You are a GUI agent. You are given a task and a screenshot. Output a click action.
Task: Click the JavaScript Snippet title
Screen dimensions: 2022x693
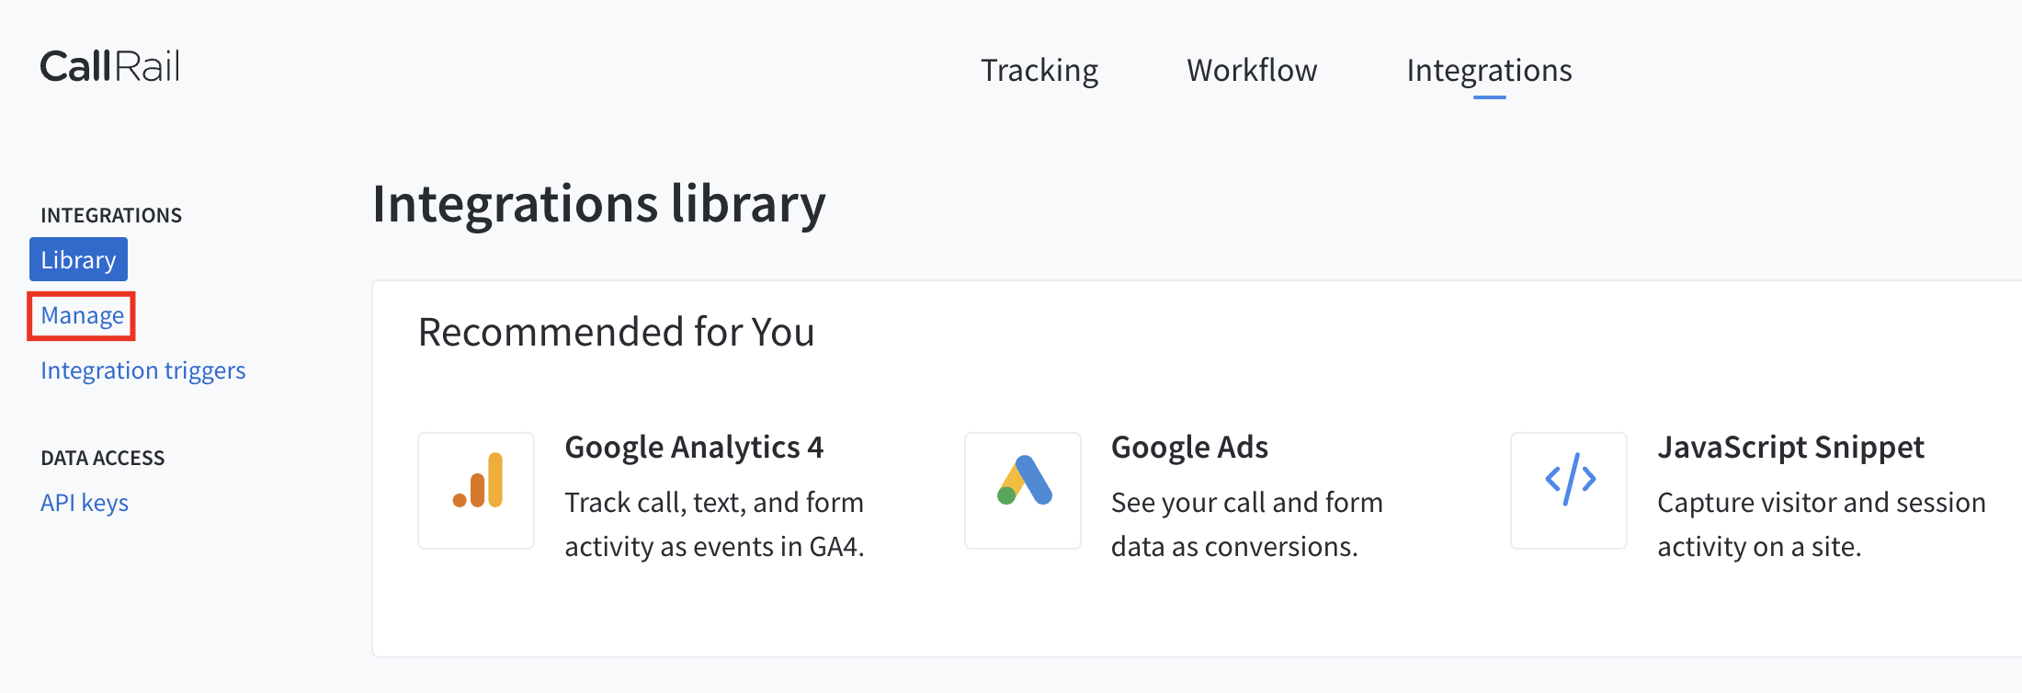(x=1790, y=448)
